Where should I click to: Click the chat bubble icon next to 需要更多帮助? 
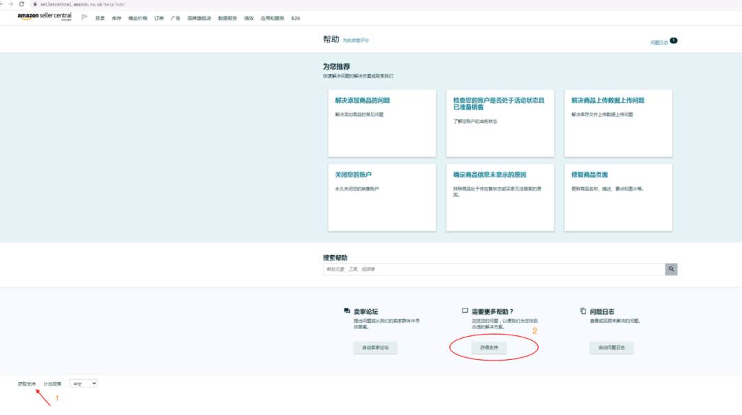466,311
